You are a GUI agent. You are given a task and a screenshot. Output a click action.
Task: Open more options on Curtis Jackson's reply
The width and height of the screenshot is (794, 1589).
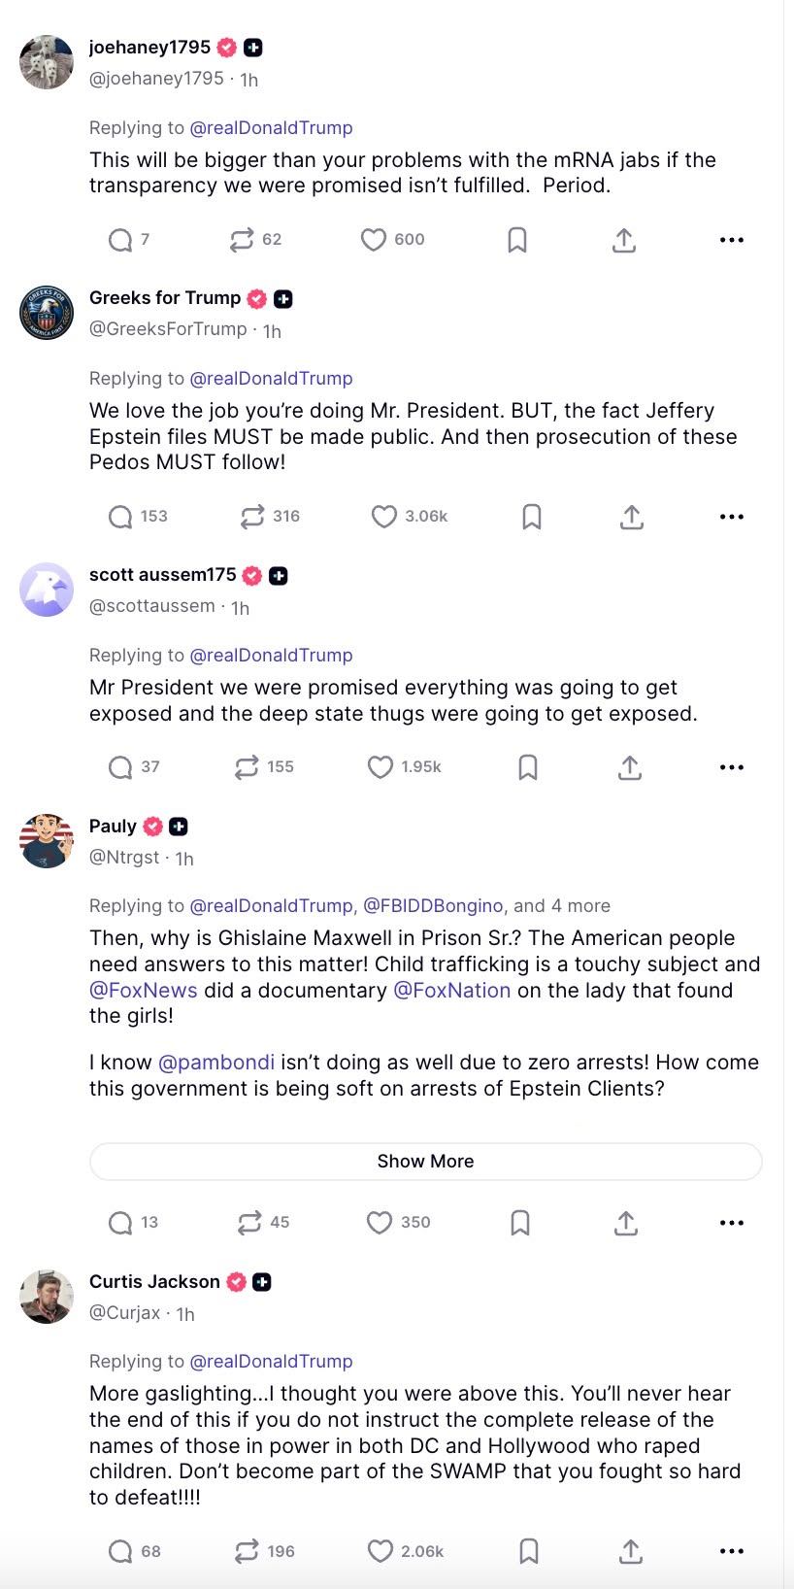pos(732,1551)
